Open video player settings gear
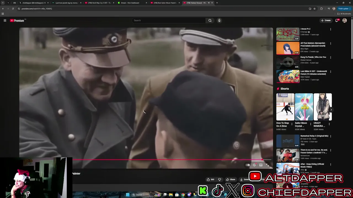 tap(254, 165)
